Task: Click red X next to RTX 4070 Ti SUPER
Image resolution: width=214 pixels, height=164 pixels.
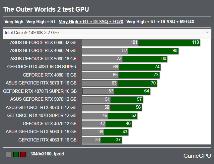Action: tap(79, 91)
